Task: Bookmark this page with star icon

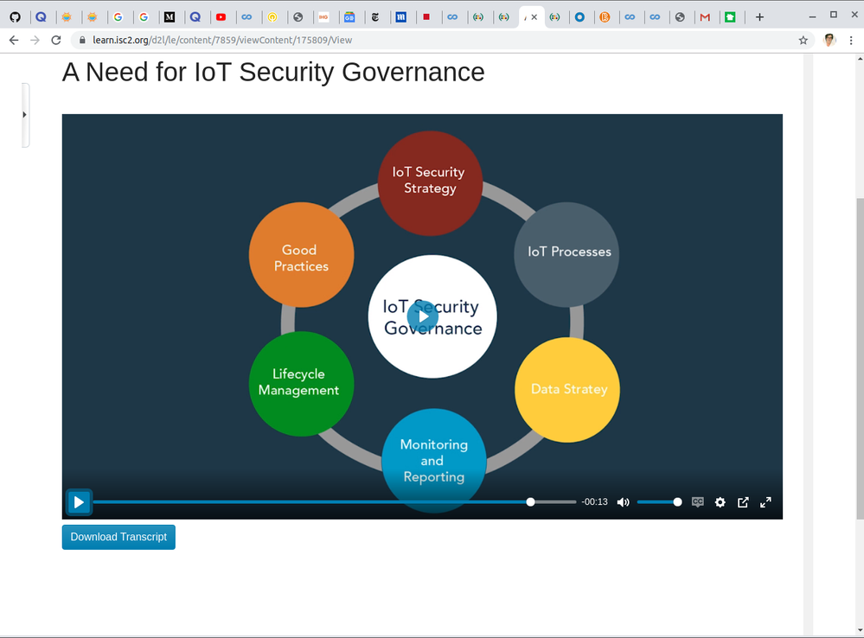Action: click(803, 40)
